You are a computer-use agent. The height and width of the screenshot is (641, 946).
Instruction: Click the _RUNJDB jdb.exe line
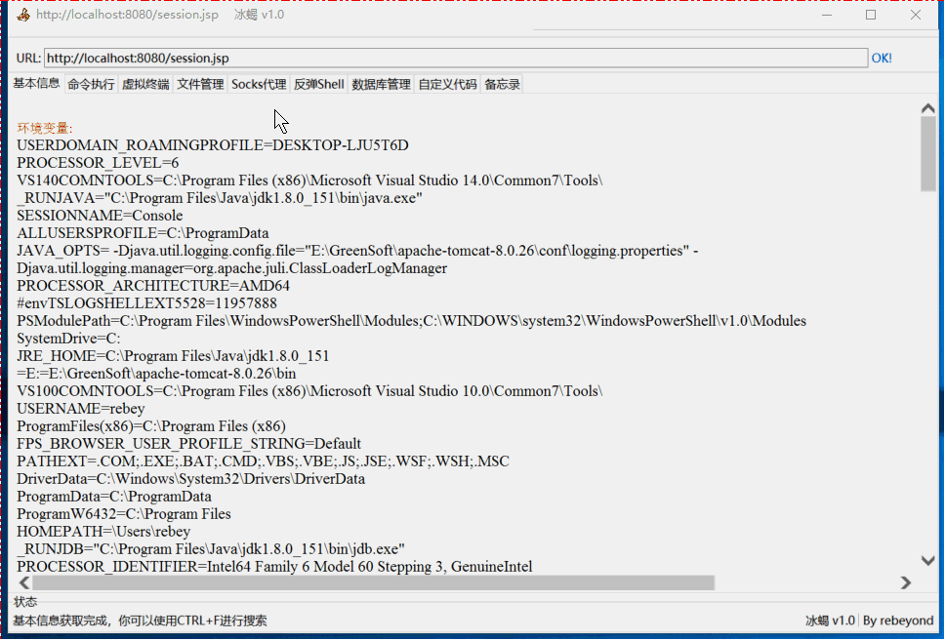click(x=211, y=548)
